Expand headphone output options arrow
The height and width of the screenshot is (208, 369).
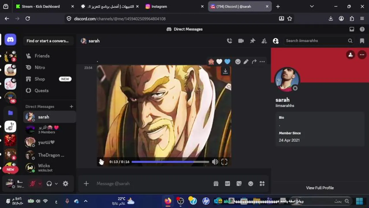56,183
